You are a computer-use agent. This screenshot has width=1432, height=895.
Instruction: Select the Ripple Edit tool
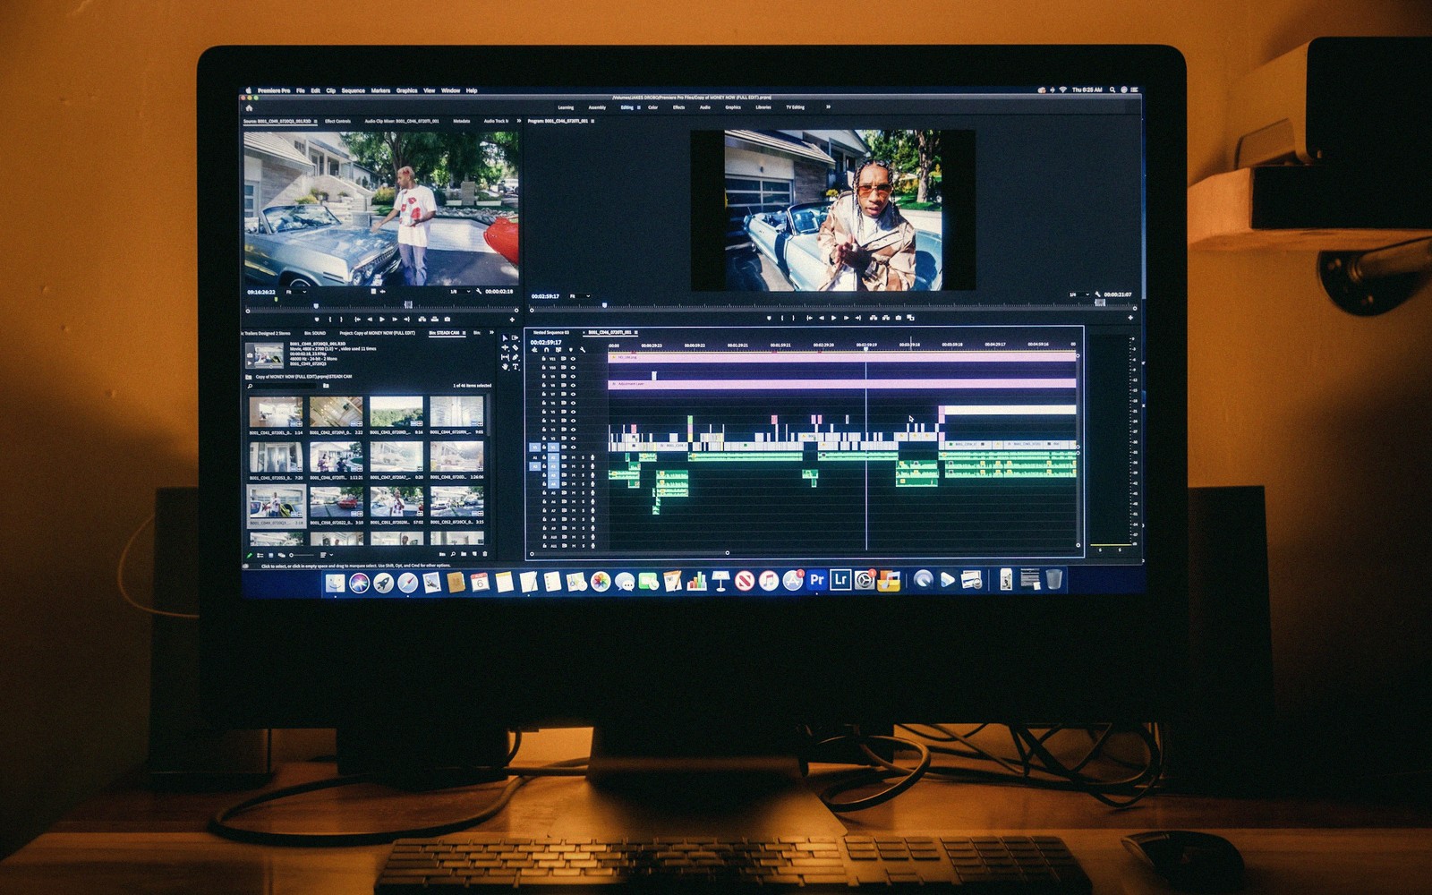505,347
